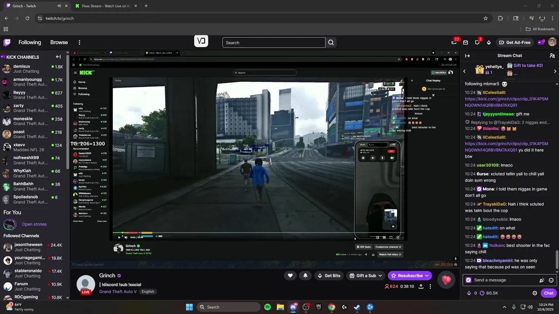Open channel points balance 80.5K
The height and width of the screenshot is (314, 559).
489,293
